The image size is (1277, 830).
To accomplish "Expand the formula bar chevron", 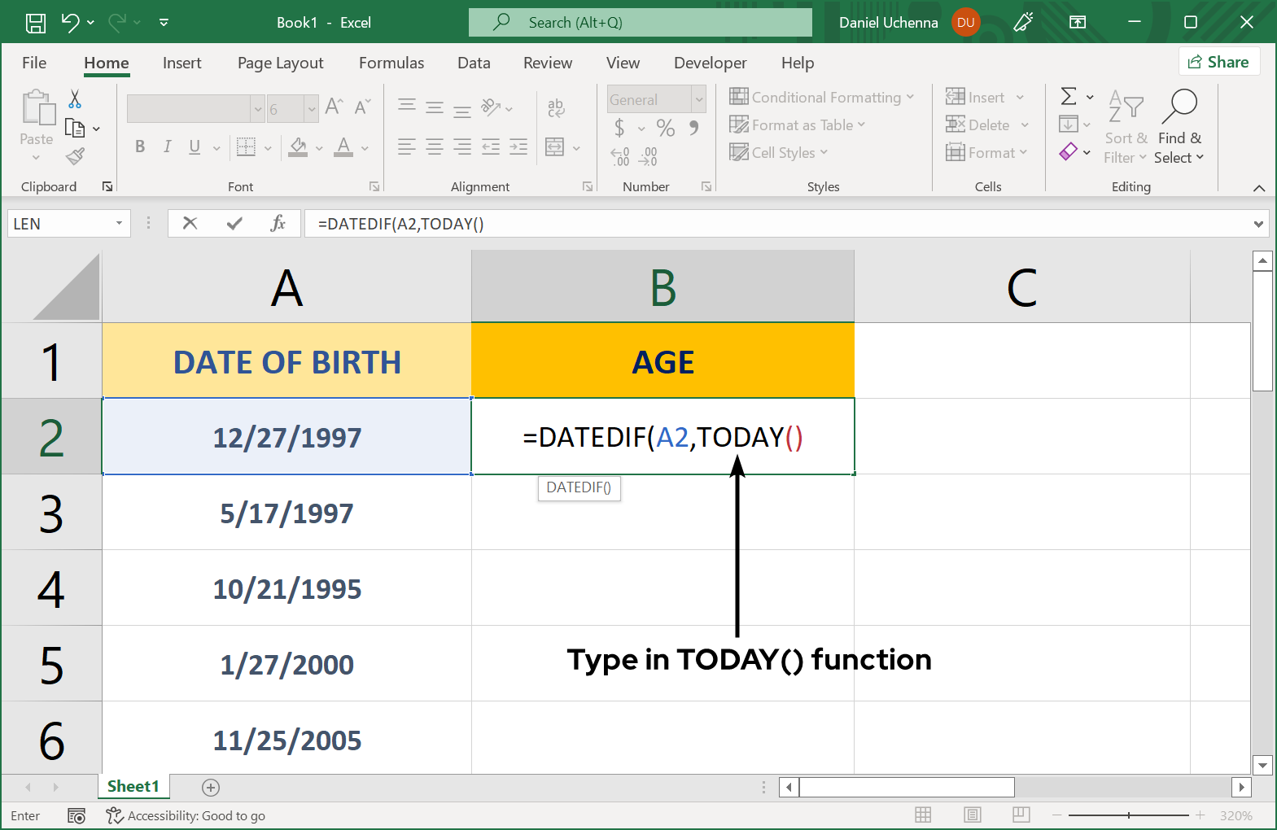I will 1258,224.
